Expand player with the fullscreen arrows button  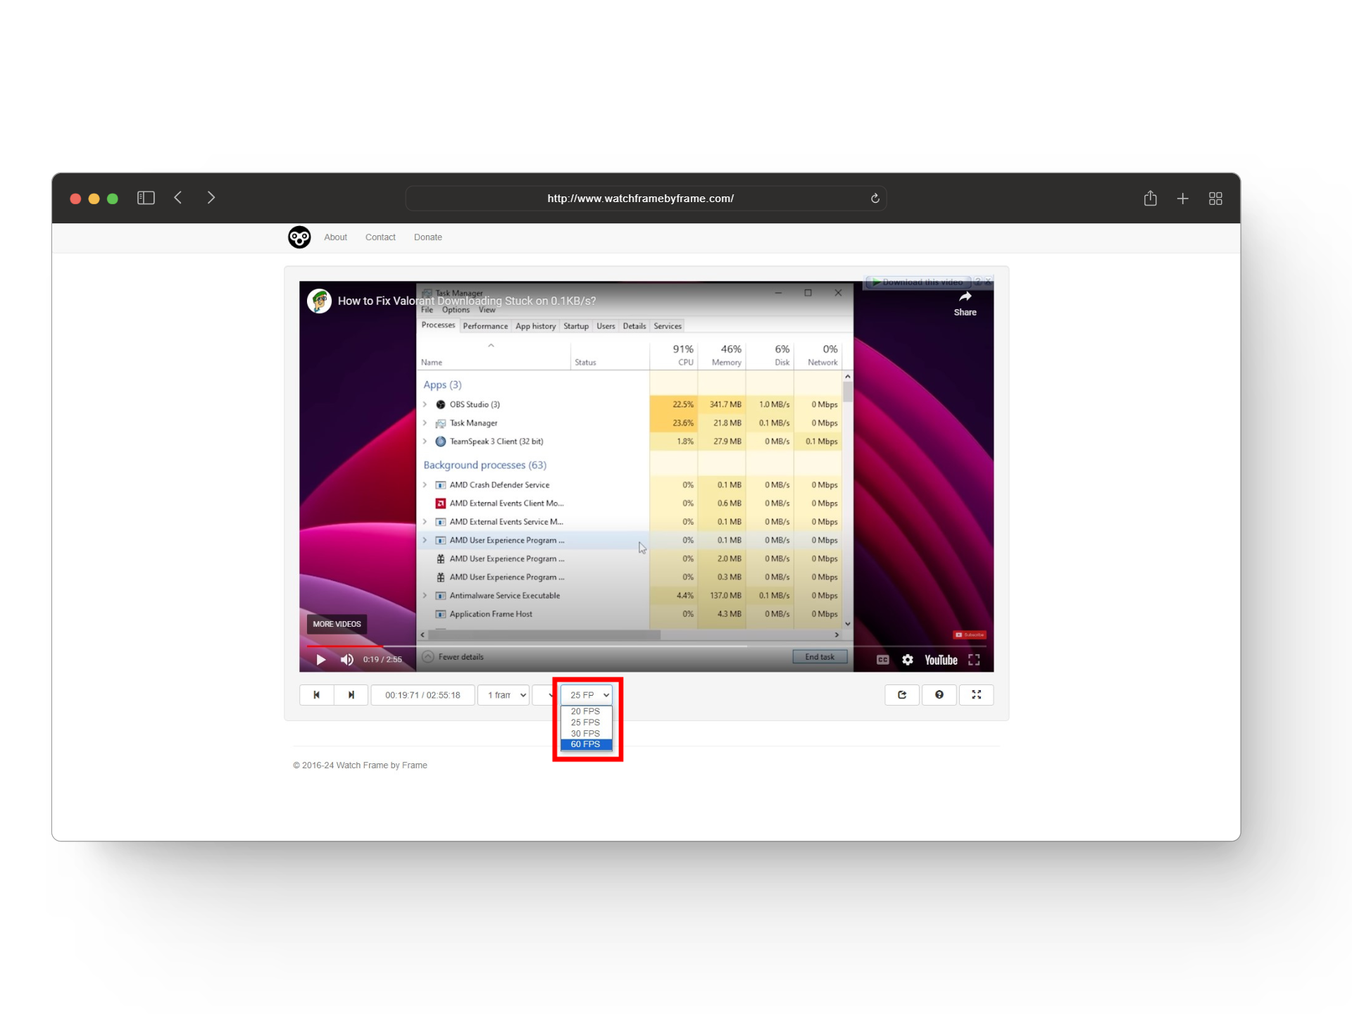[976, 695]
